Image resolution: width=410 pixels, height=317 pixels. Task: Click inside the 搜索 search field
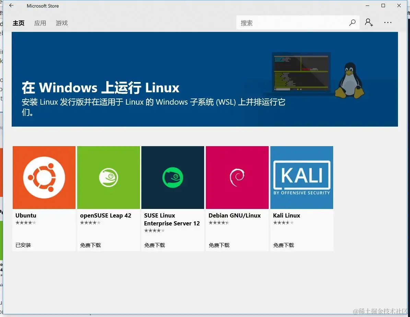coord(292,22)
